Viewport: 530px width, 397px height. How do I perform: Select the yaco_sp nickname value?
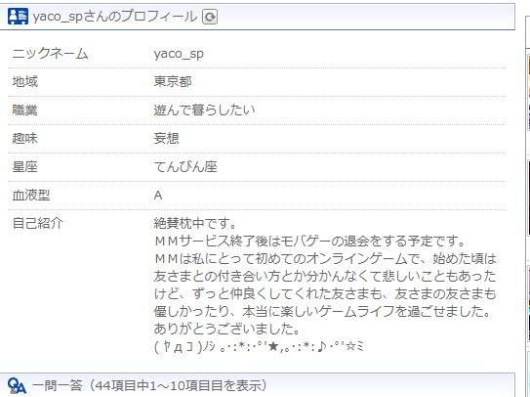coord(179,54)
